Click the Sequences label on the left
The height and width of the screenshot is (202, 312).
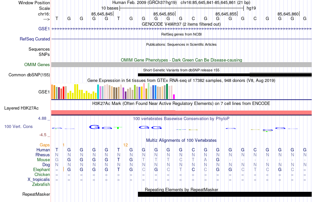(39, 49)
